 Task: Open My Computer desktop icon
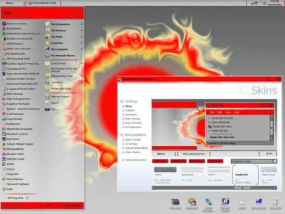tap(259, 204)
